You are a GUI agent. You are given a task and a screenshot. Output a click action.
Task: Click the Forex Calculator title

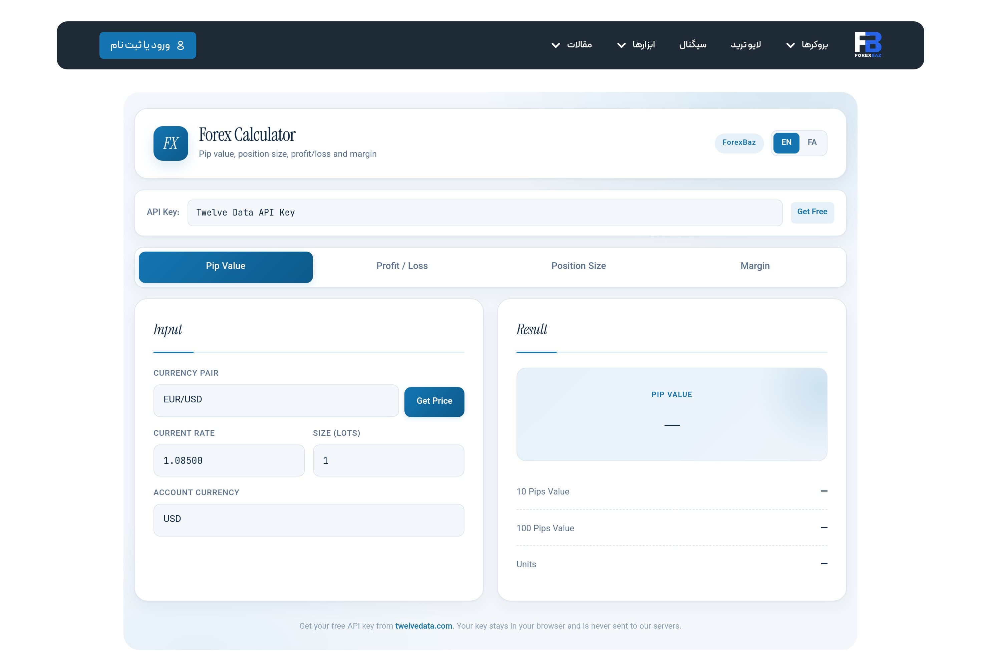pyautogui.click(x=247, y=135)
